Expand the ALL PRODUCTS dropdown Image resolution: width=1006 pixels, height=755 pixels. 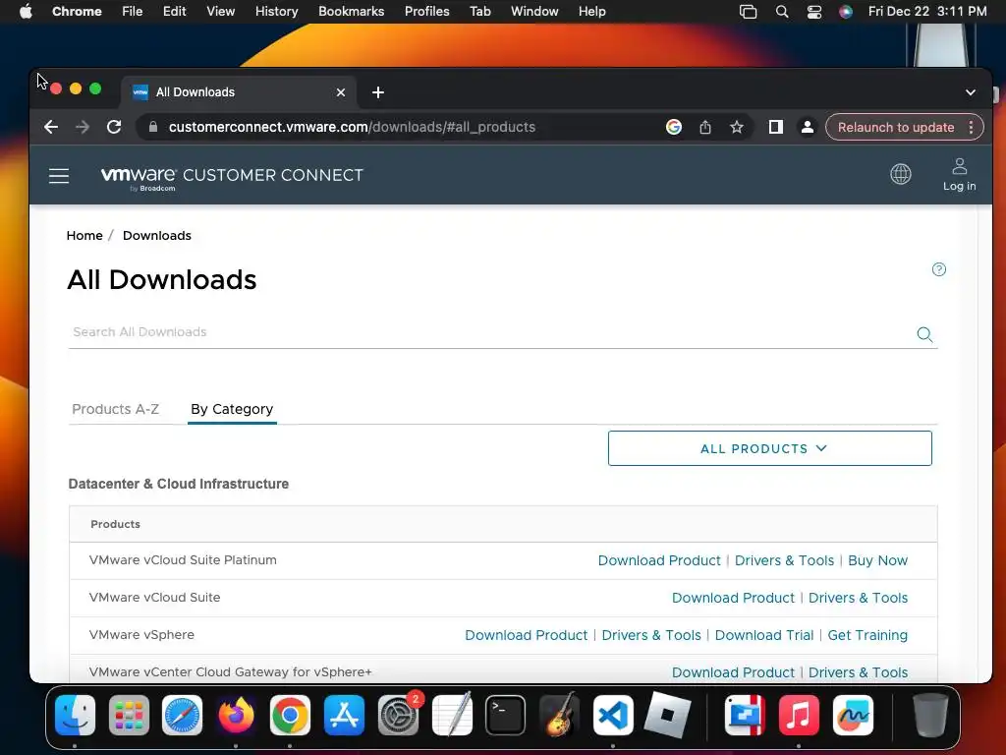(x=769, y=448)
